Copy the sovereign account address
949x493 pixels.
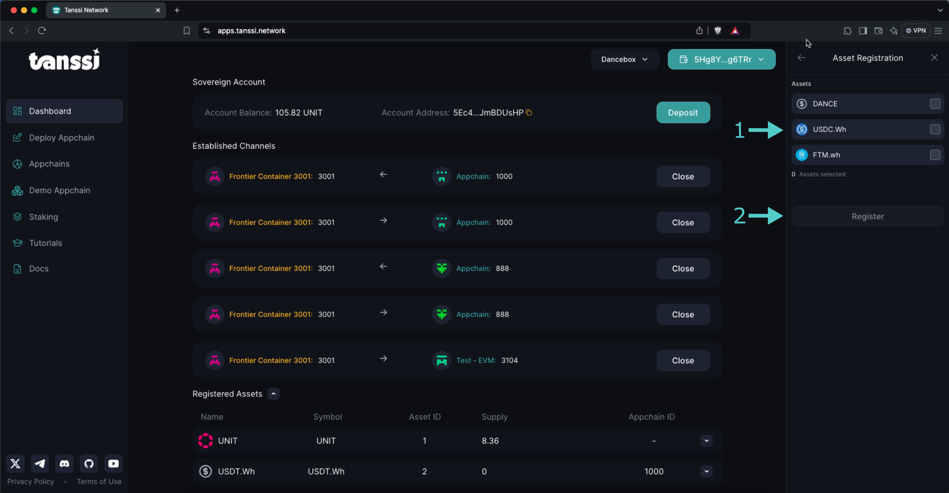[529, 113]
